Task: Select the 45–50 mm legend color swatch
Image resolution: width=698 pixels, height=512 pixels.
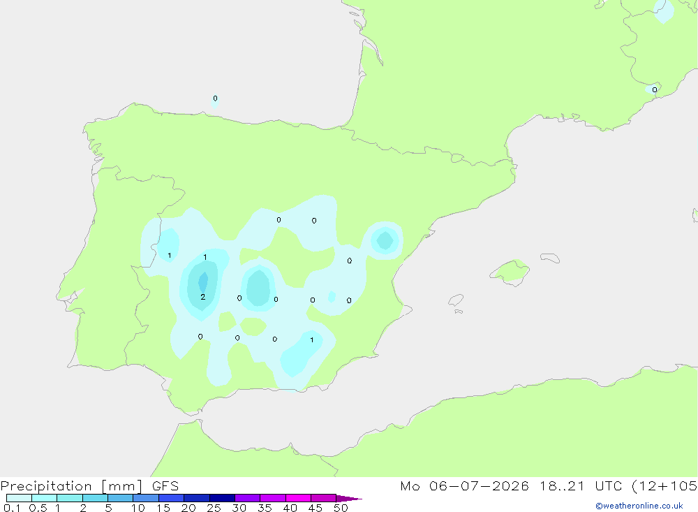Action: 323,498
